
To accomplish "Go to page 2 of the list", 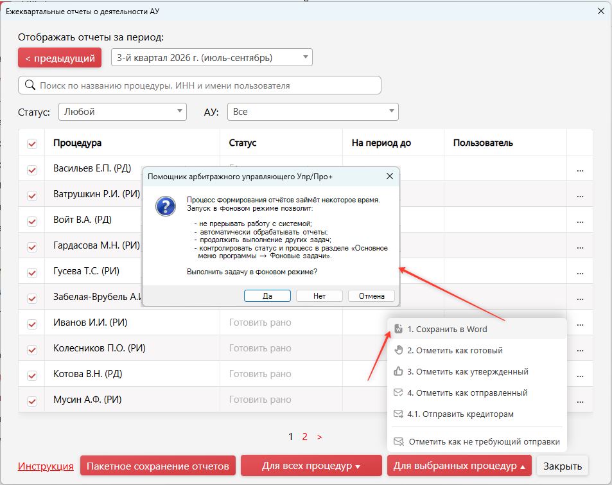I will click(x=305, y=437).
